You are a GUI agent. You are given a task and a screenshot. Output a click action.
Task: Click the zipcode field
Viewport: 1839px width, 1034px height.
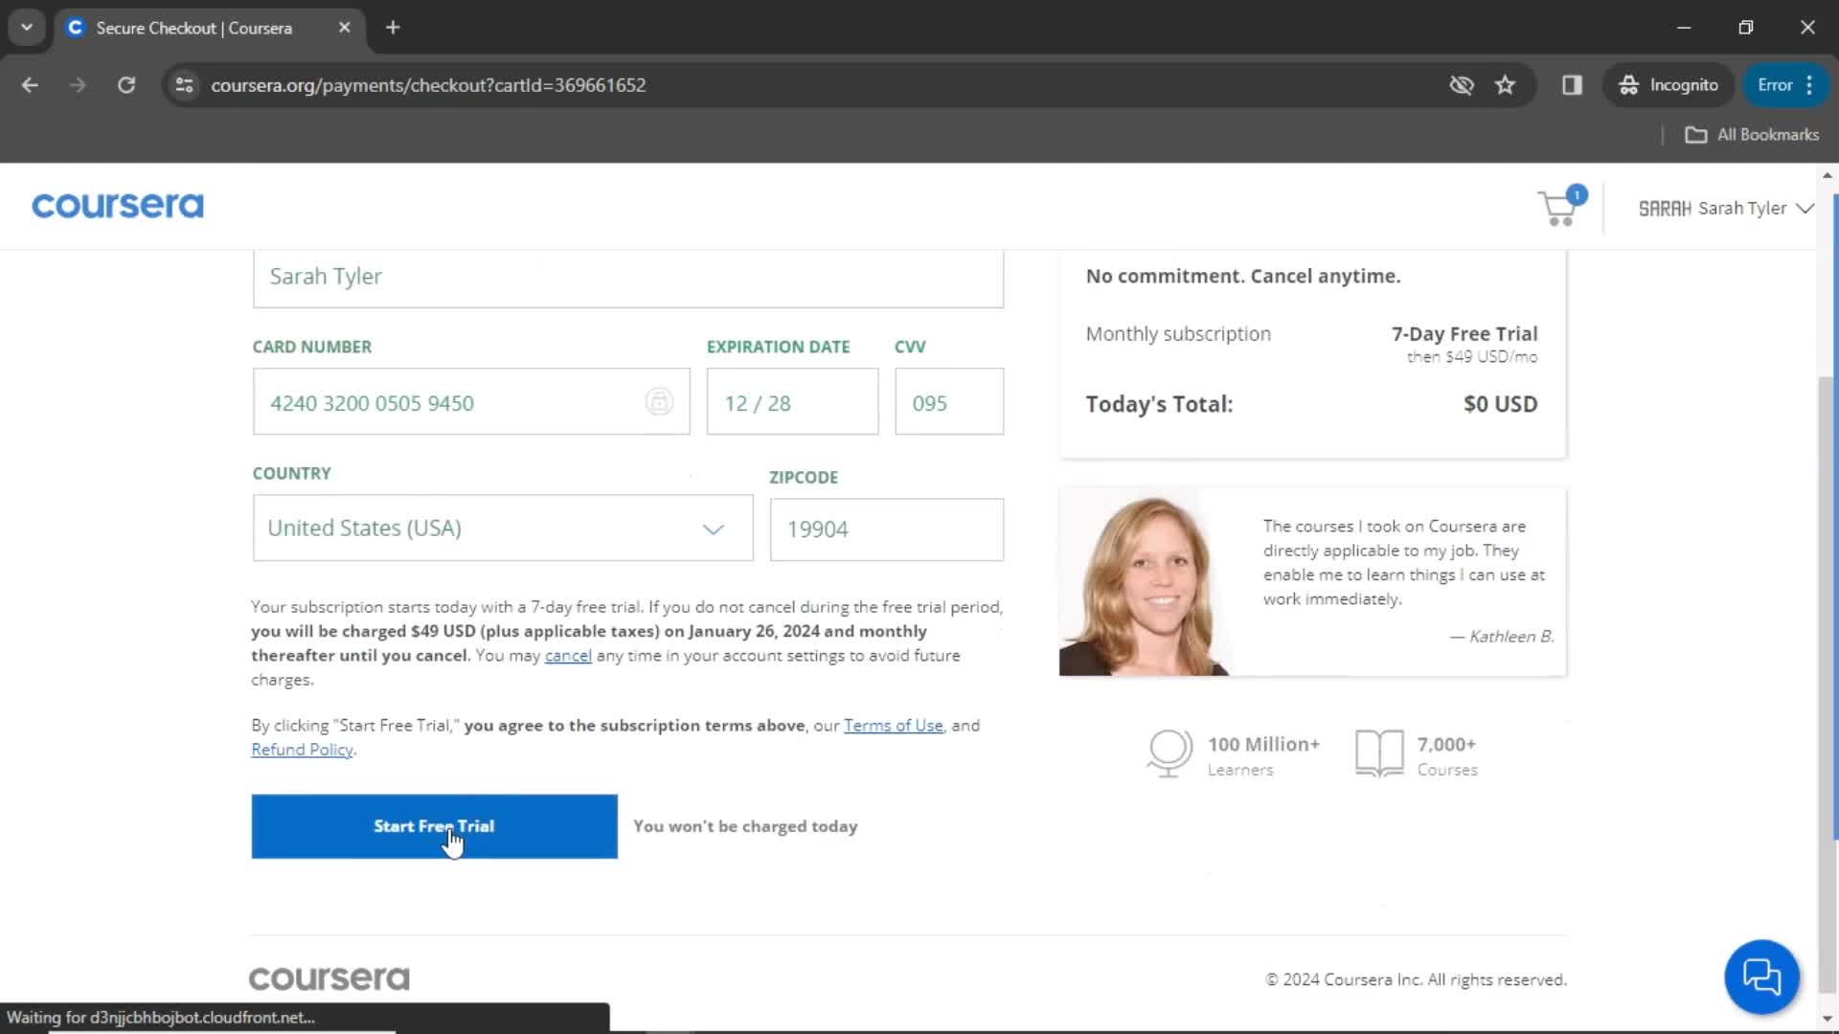click(887, 529)
